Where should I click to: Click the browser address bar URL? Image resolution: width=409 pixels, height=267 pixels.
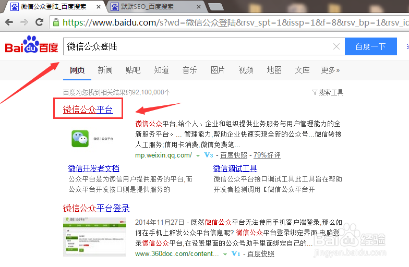[x=230, y=22]
